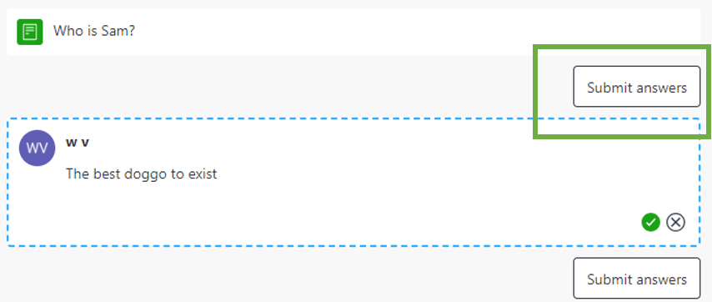
Task: Mark the answer correct with the green checkmark
Action: click(x=650, y=223)
